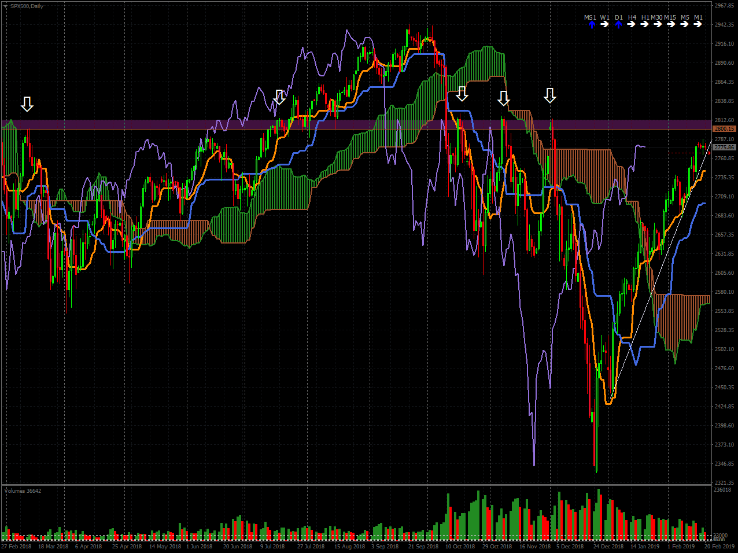
Task: Select the M1 timeframe label
Action: pyautogui.click(x=698, y=17)
